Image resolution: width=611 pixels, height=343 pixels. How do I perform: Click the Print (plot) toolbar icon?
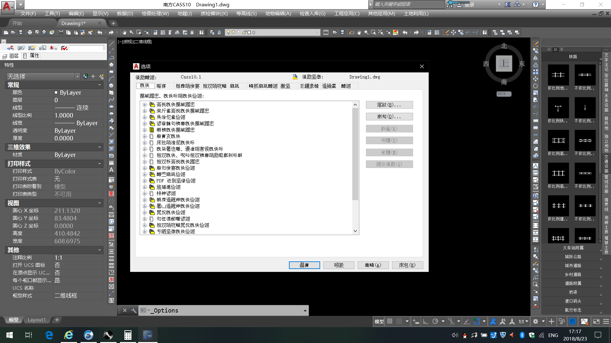pos(30,32)
